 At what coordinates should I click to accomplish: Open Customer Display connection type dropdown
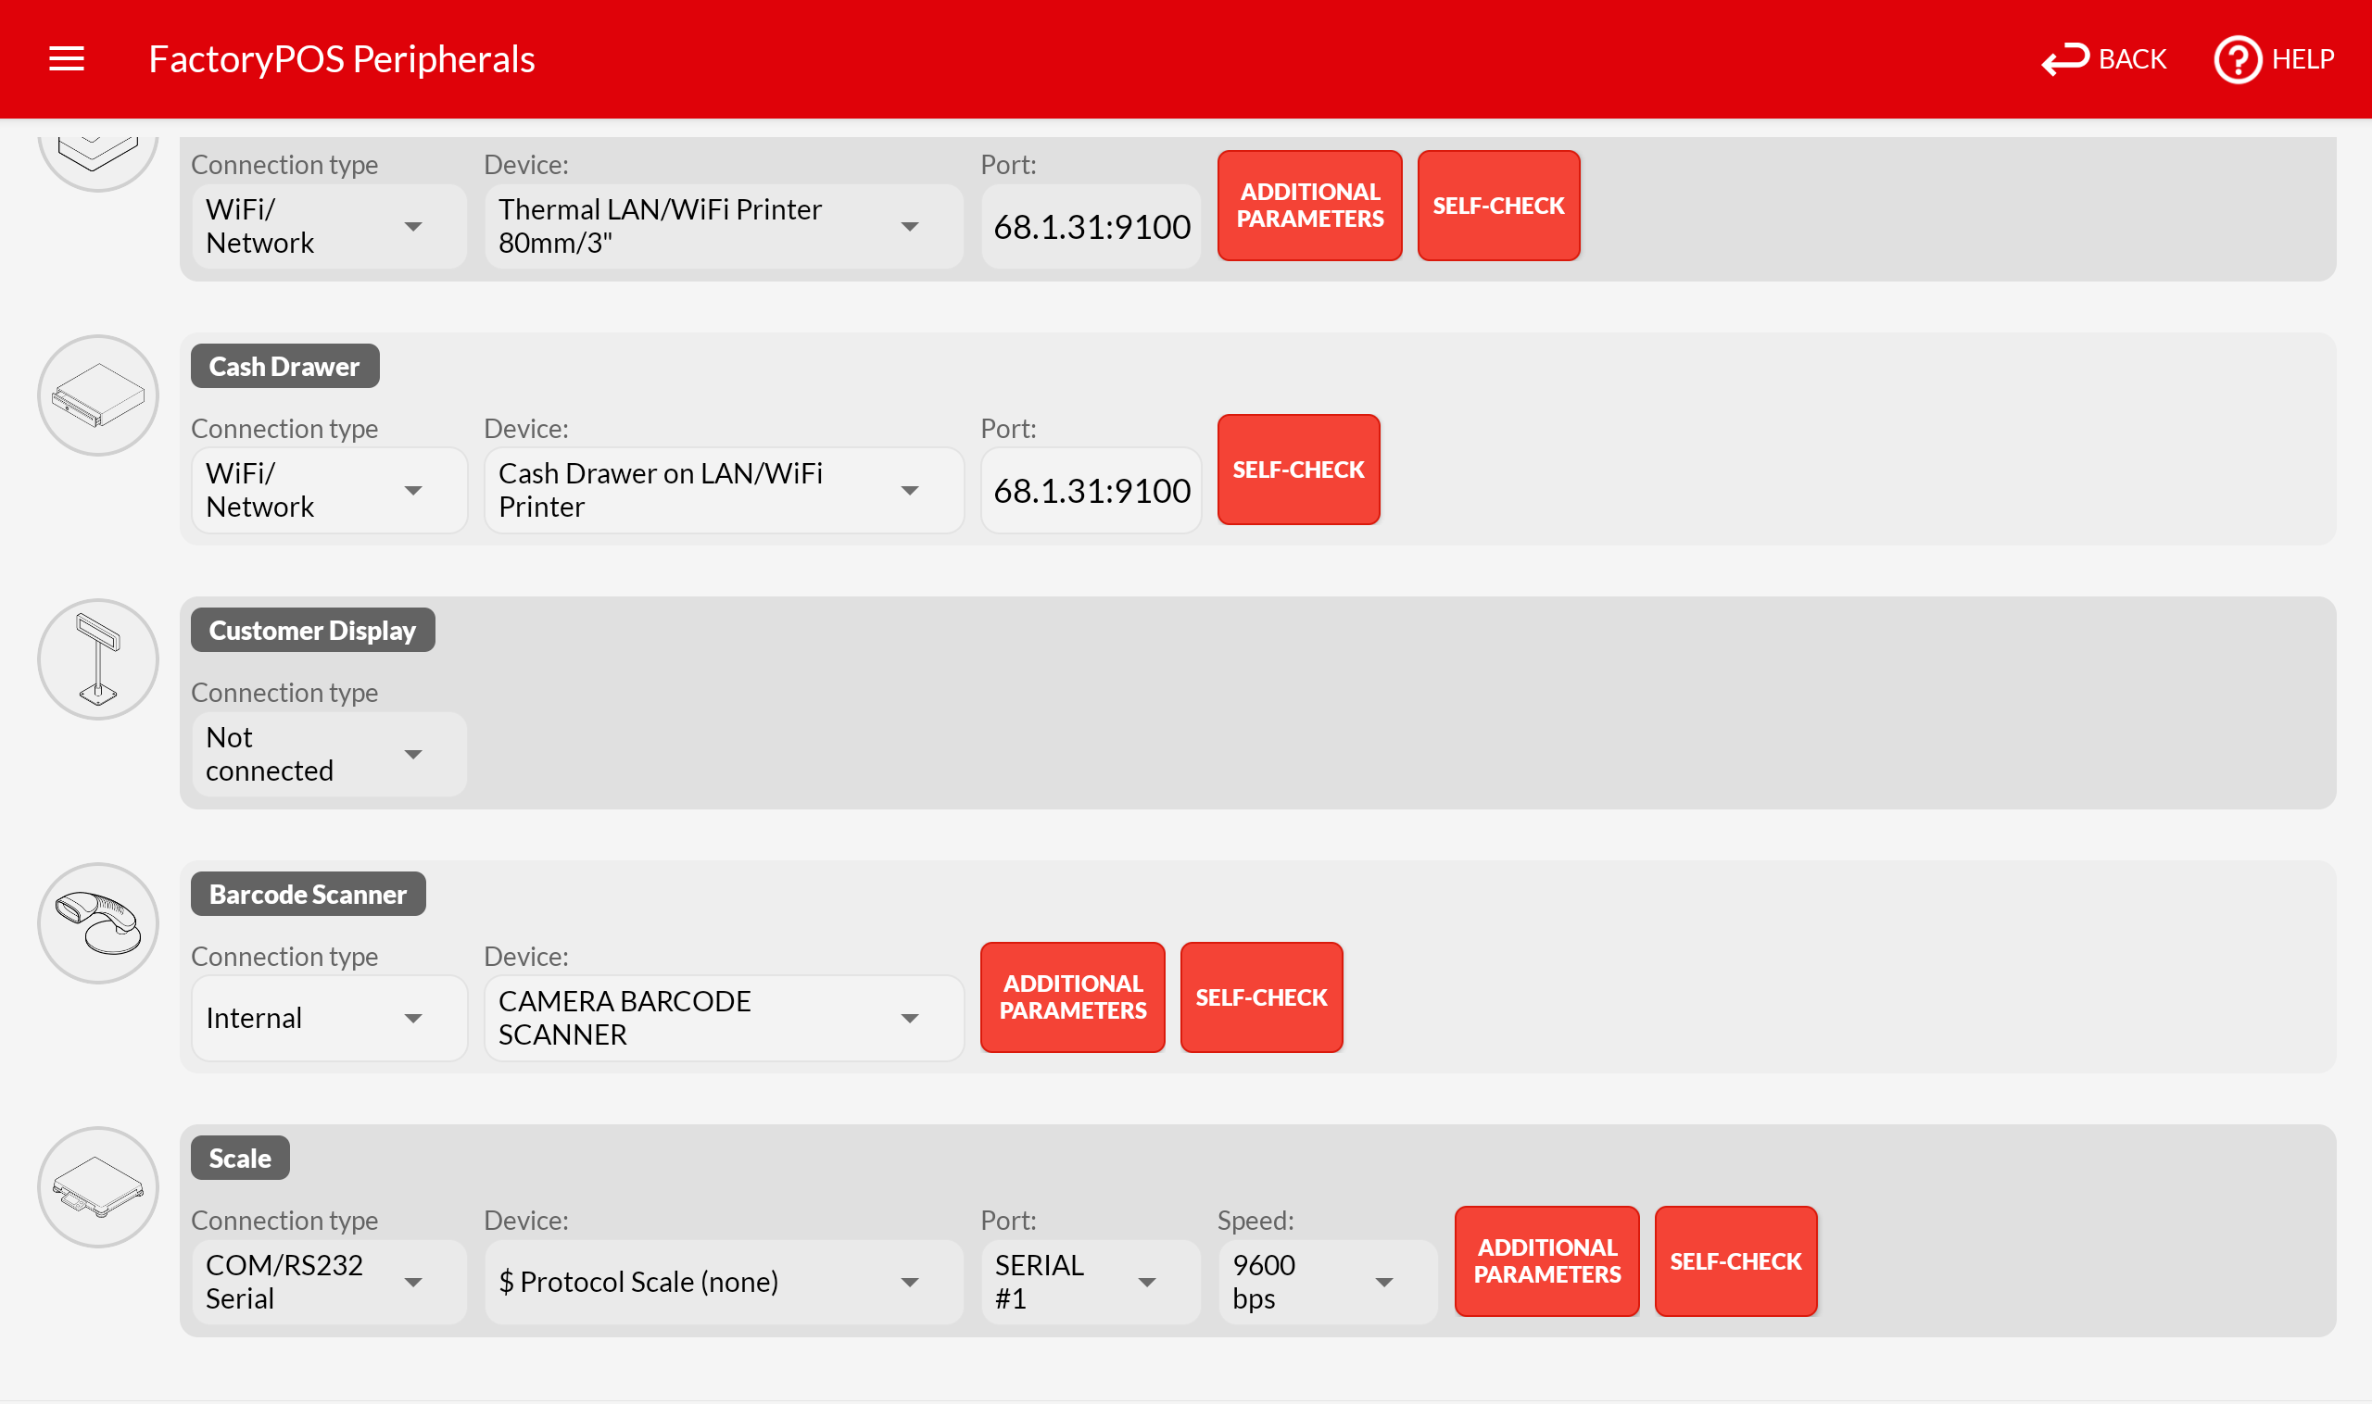coord(327,754)
